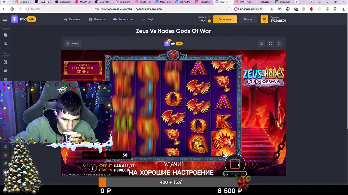
Task: Click the Вывод withdraw button
Action: tap(248, 19)
